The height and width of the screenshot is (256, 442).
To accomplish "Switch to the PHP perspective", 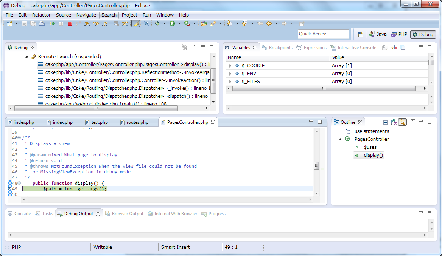I will coord(399,34).
